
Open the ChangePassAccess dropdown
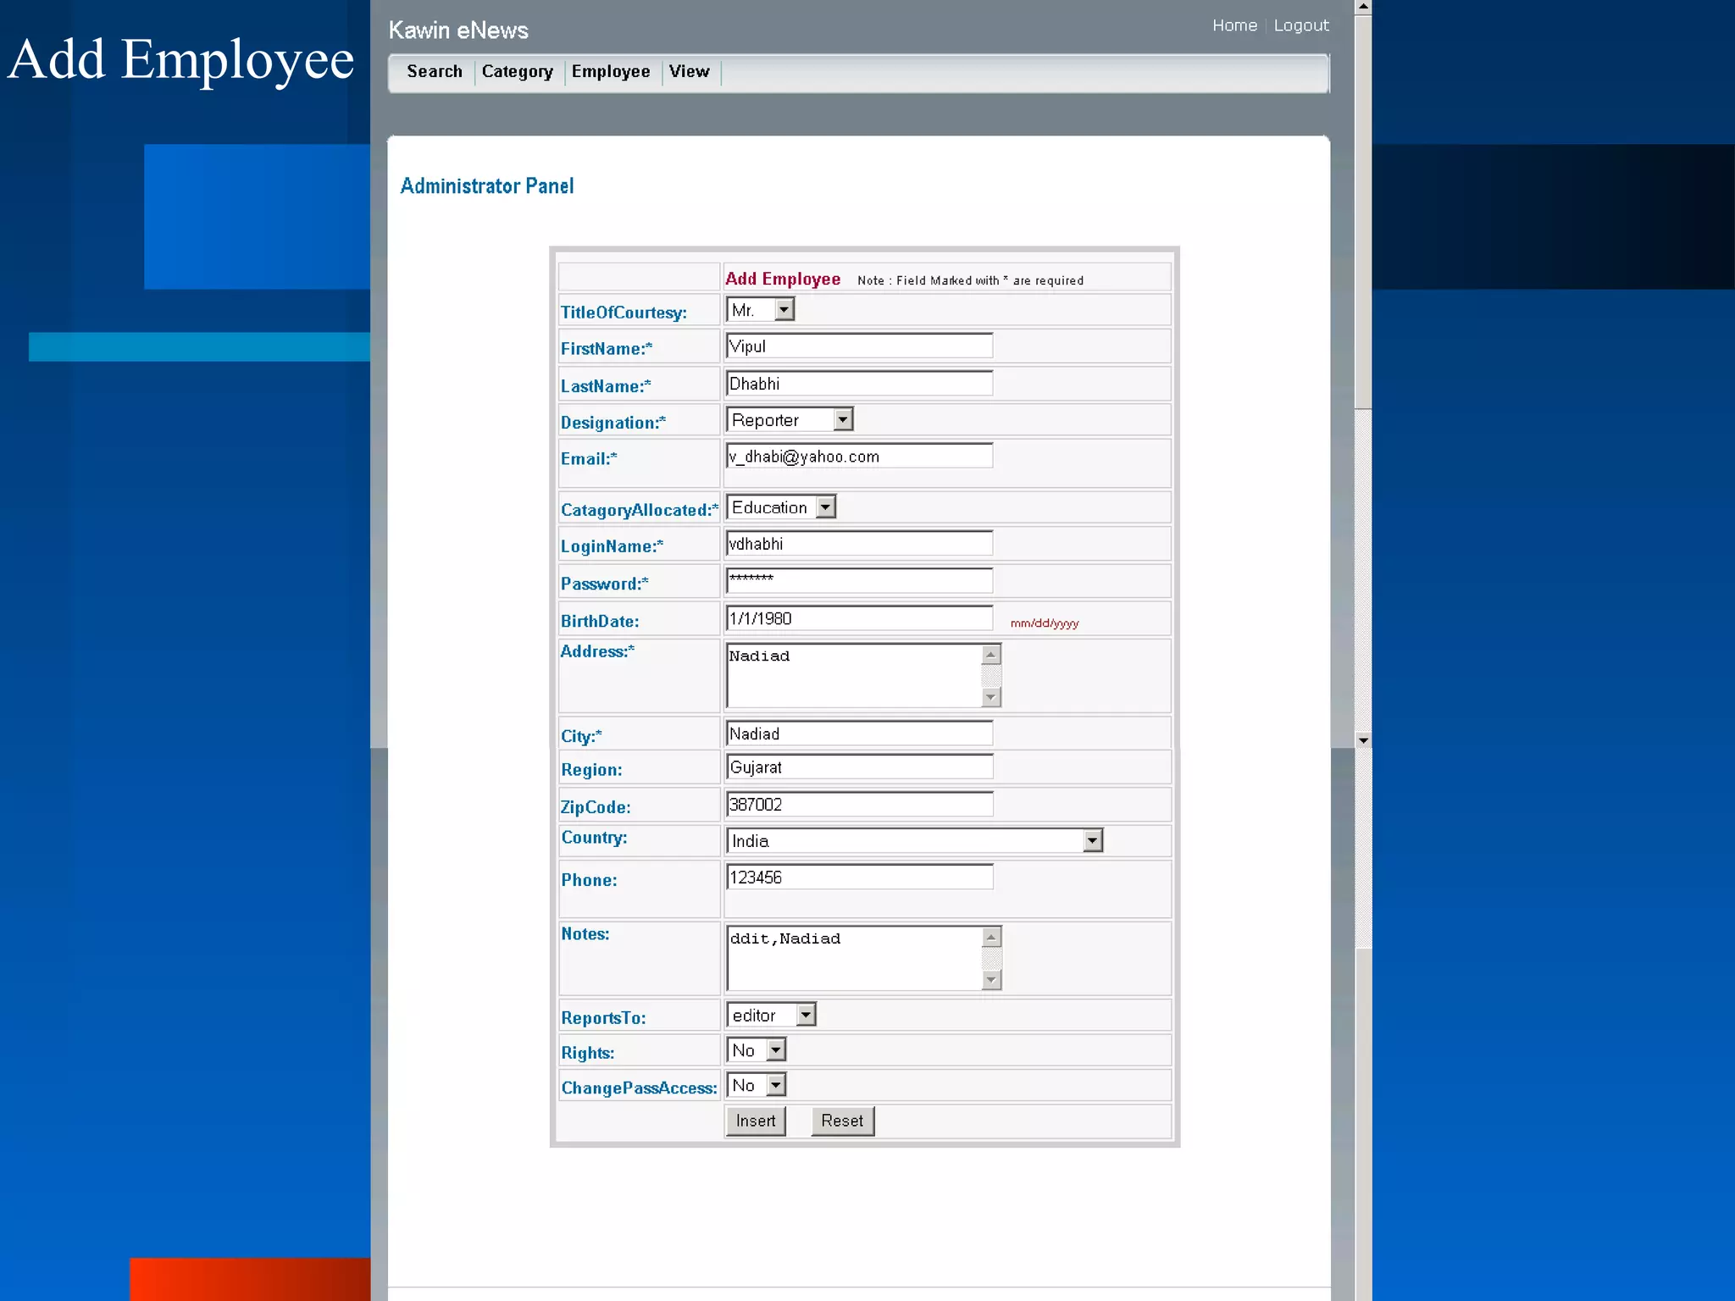[756, 1085]
